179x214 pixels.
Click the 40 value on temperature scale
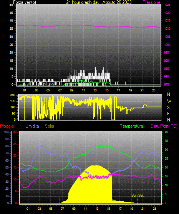[x=166, y=132]
